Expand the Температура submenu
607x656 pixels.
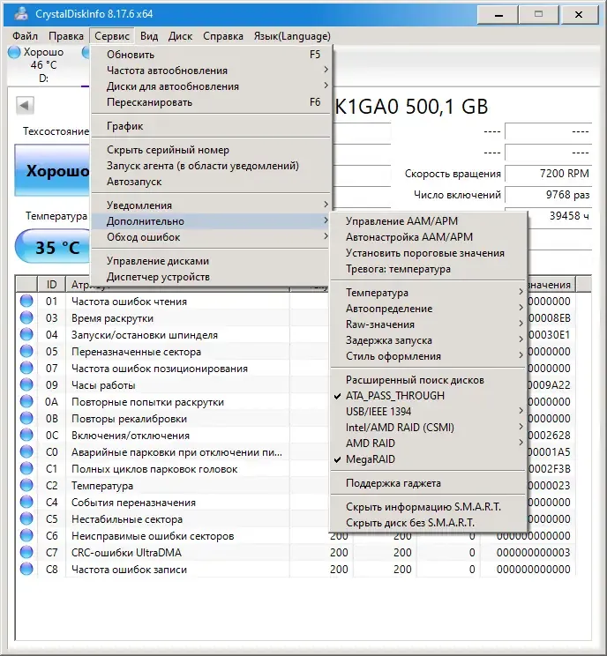point(428,293)
